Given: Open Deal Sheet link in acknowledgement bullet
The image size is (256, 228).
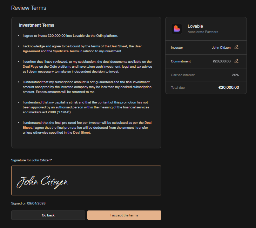Looking at the screenshot, I should (x=119, y=46).
